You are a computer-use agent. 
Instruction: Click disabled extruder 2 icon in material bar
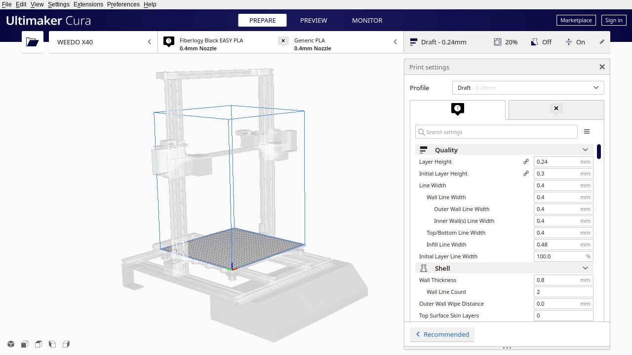coord(283,42)
